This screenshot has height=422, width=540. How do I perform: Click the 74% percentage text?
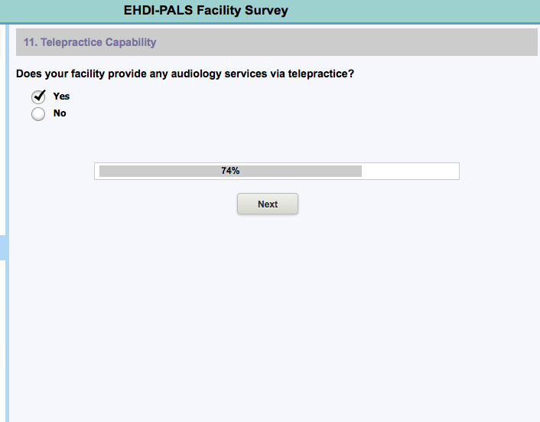click(230, 171)
